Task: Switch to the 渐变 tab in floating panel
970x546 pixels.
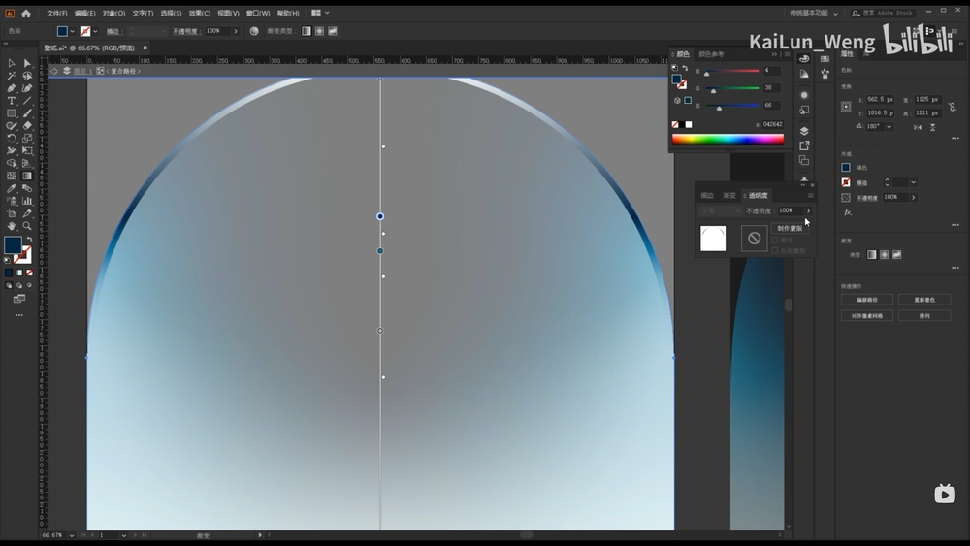Action: [x=730, y=195]
